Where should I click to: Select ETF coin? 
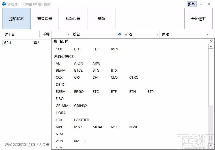(114, 91)
